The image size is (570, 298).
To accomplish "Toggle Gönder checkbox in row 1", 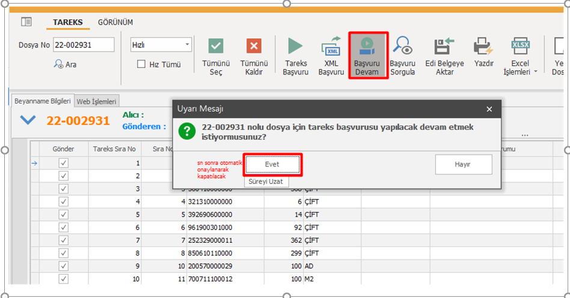I will pos(63,163).
